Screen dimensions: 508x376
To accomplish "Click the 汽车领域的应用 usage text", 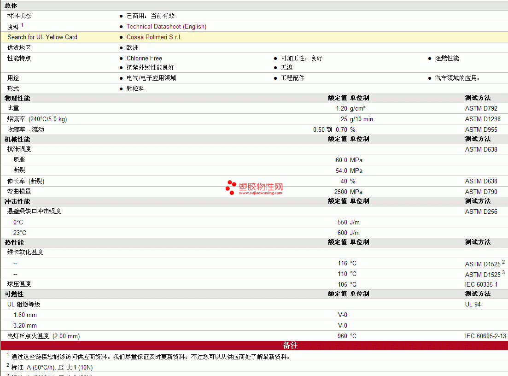I will (457, 78).
